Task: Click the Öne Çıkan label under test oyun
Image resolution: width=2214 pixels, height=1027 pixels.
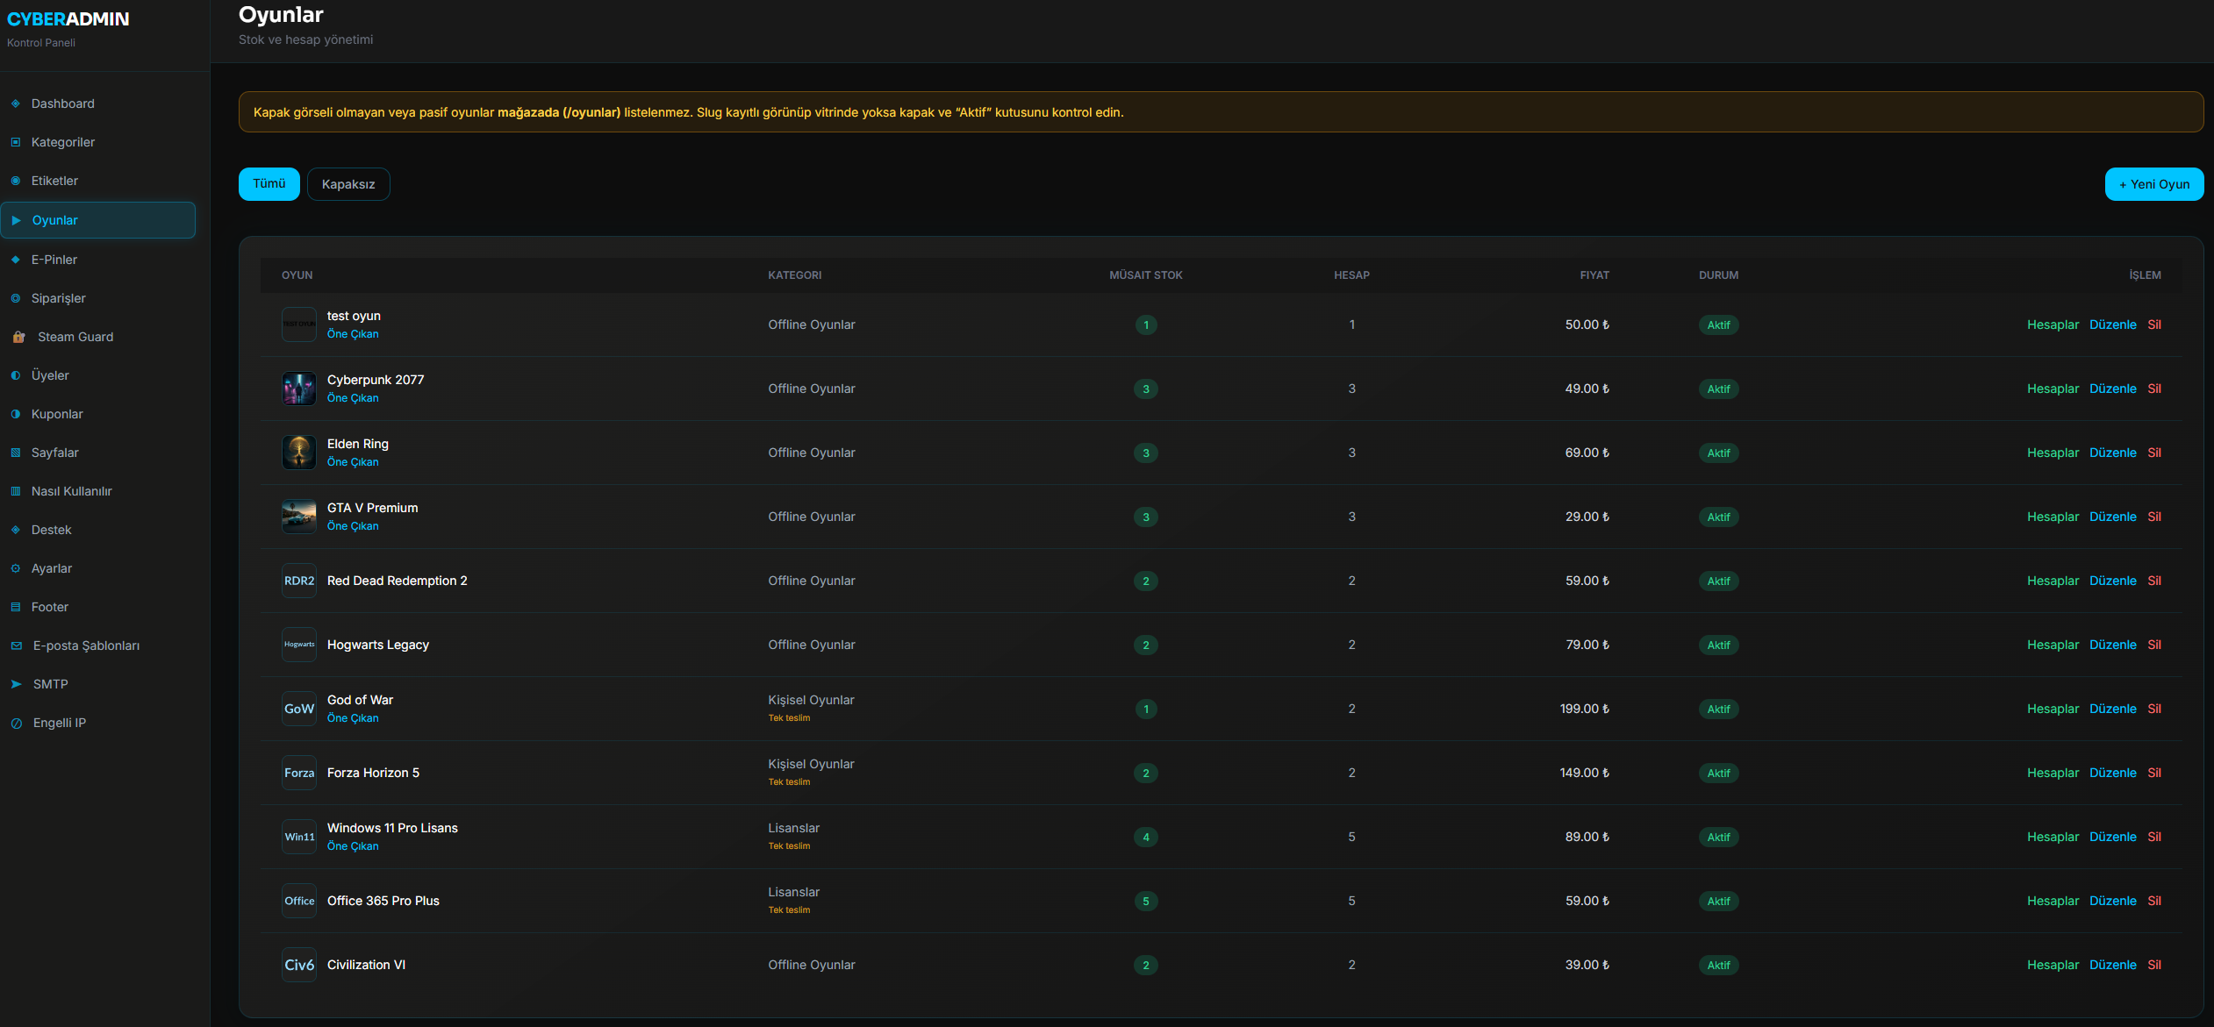Action: 353,334
